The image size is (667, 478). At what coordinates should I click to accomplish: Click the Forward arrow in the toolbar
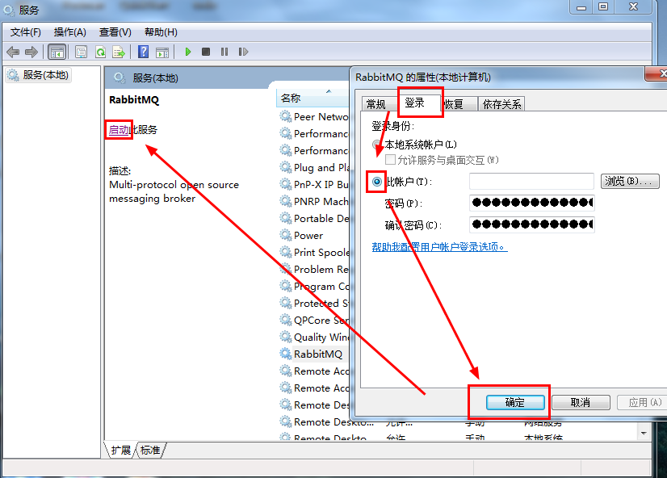pos(31,52)
